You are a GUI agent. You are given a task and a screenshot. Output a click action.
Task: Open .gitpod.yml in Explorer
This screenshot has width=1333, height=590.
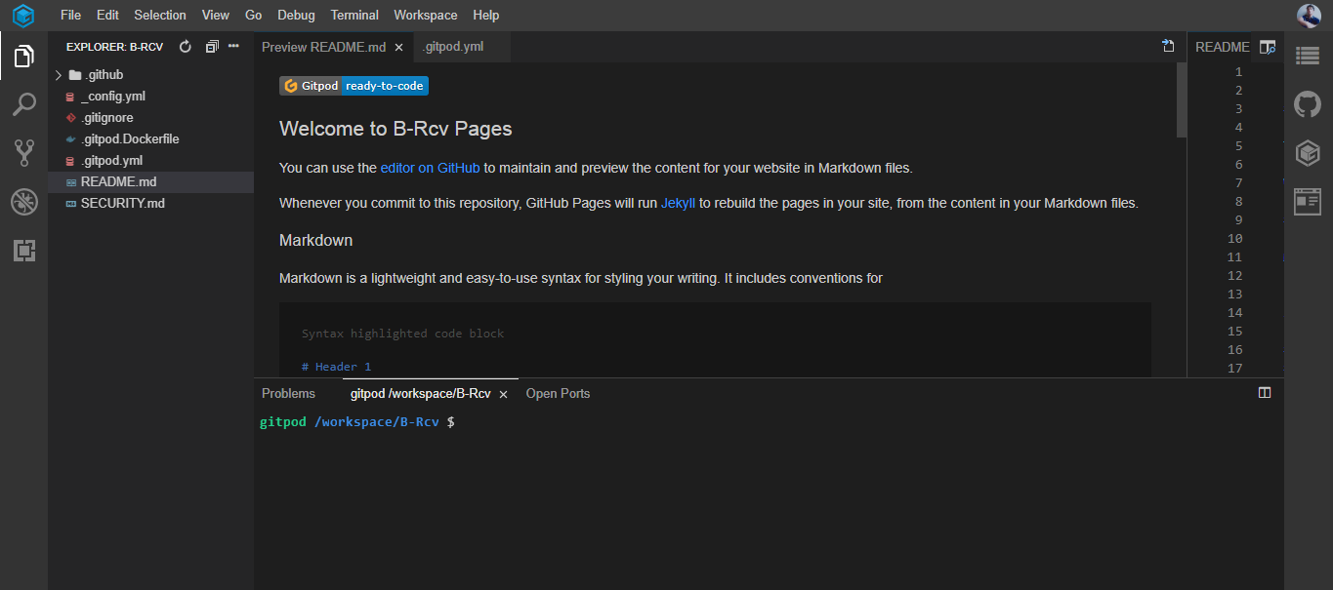pyautogui.click(x=111, y=161)
